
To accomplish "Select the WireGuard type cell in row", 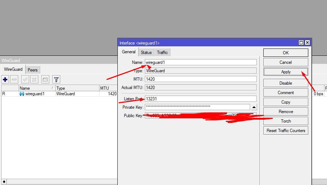I will pyautogui.click(x=65, y=94).
